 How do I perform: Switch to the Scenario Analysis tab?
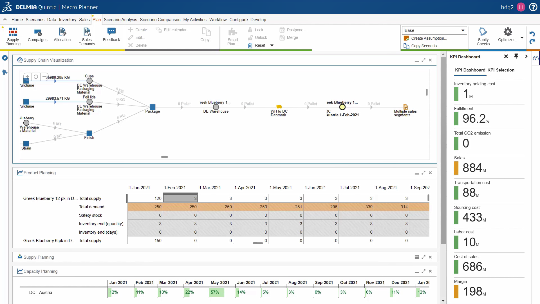[x=120, y=19]
